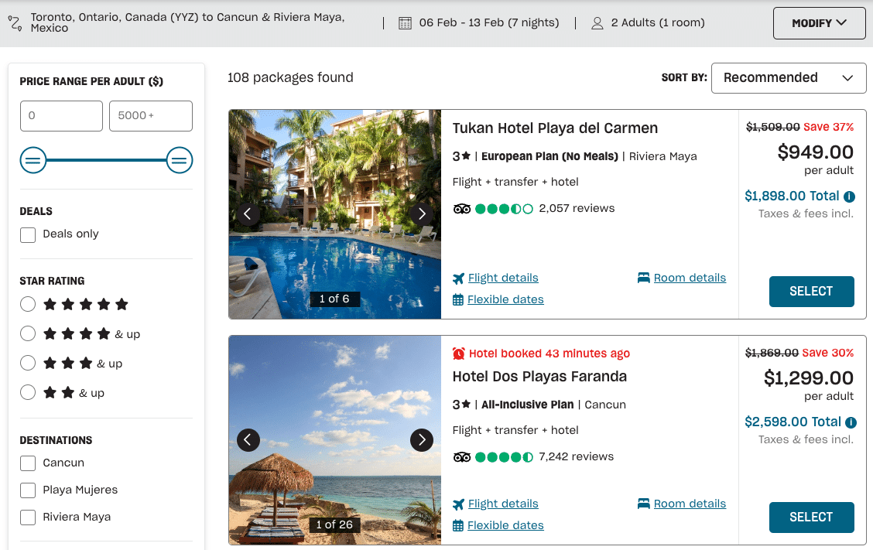Expand the Modify search dropdown
Screen dimensions: 873x550
click(819, 23)
